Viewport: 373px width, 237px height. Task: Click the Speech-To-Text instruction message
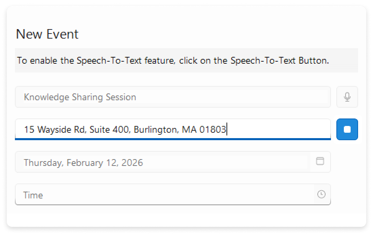point(173,61)
